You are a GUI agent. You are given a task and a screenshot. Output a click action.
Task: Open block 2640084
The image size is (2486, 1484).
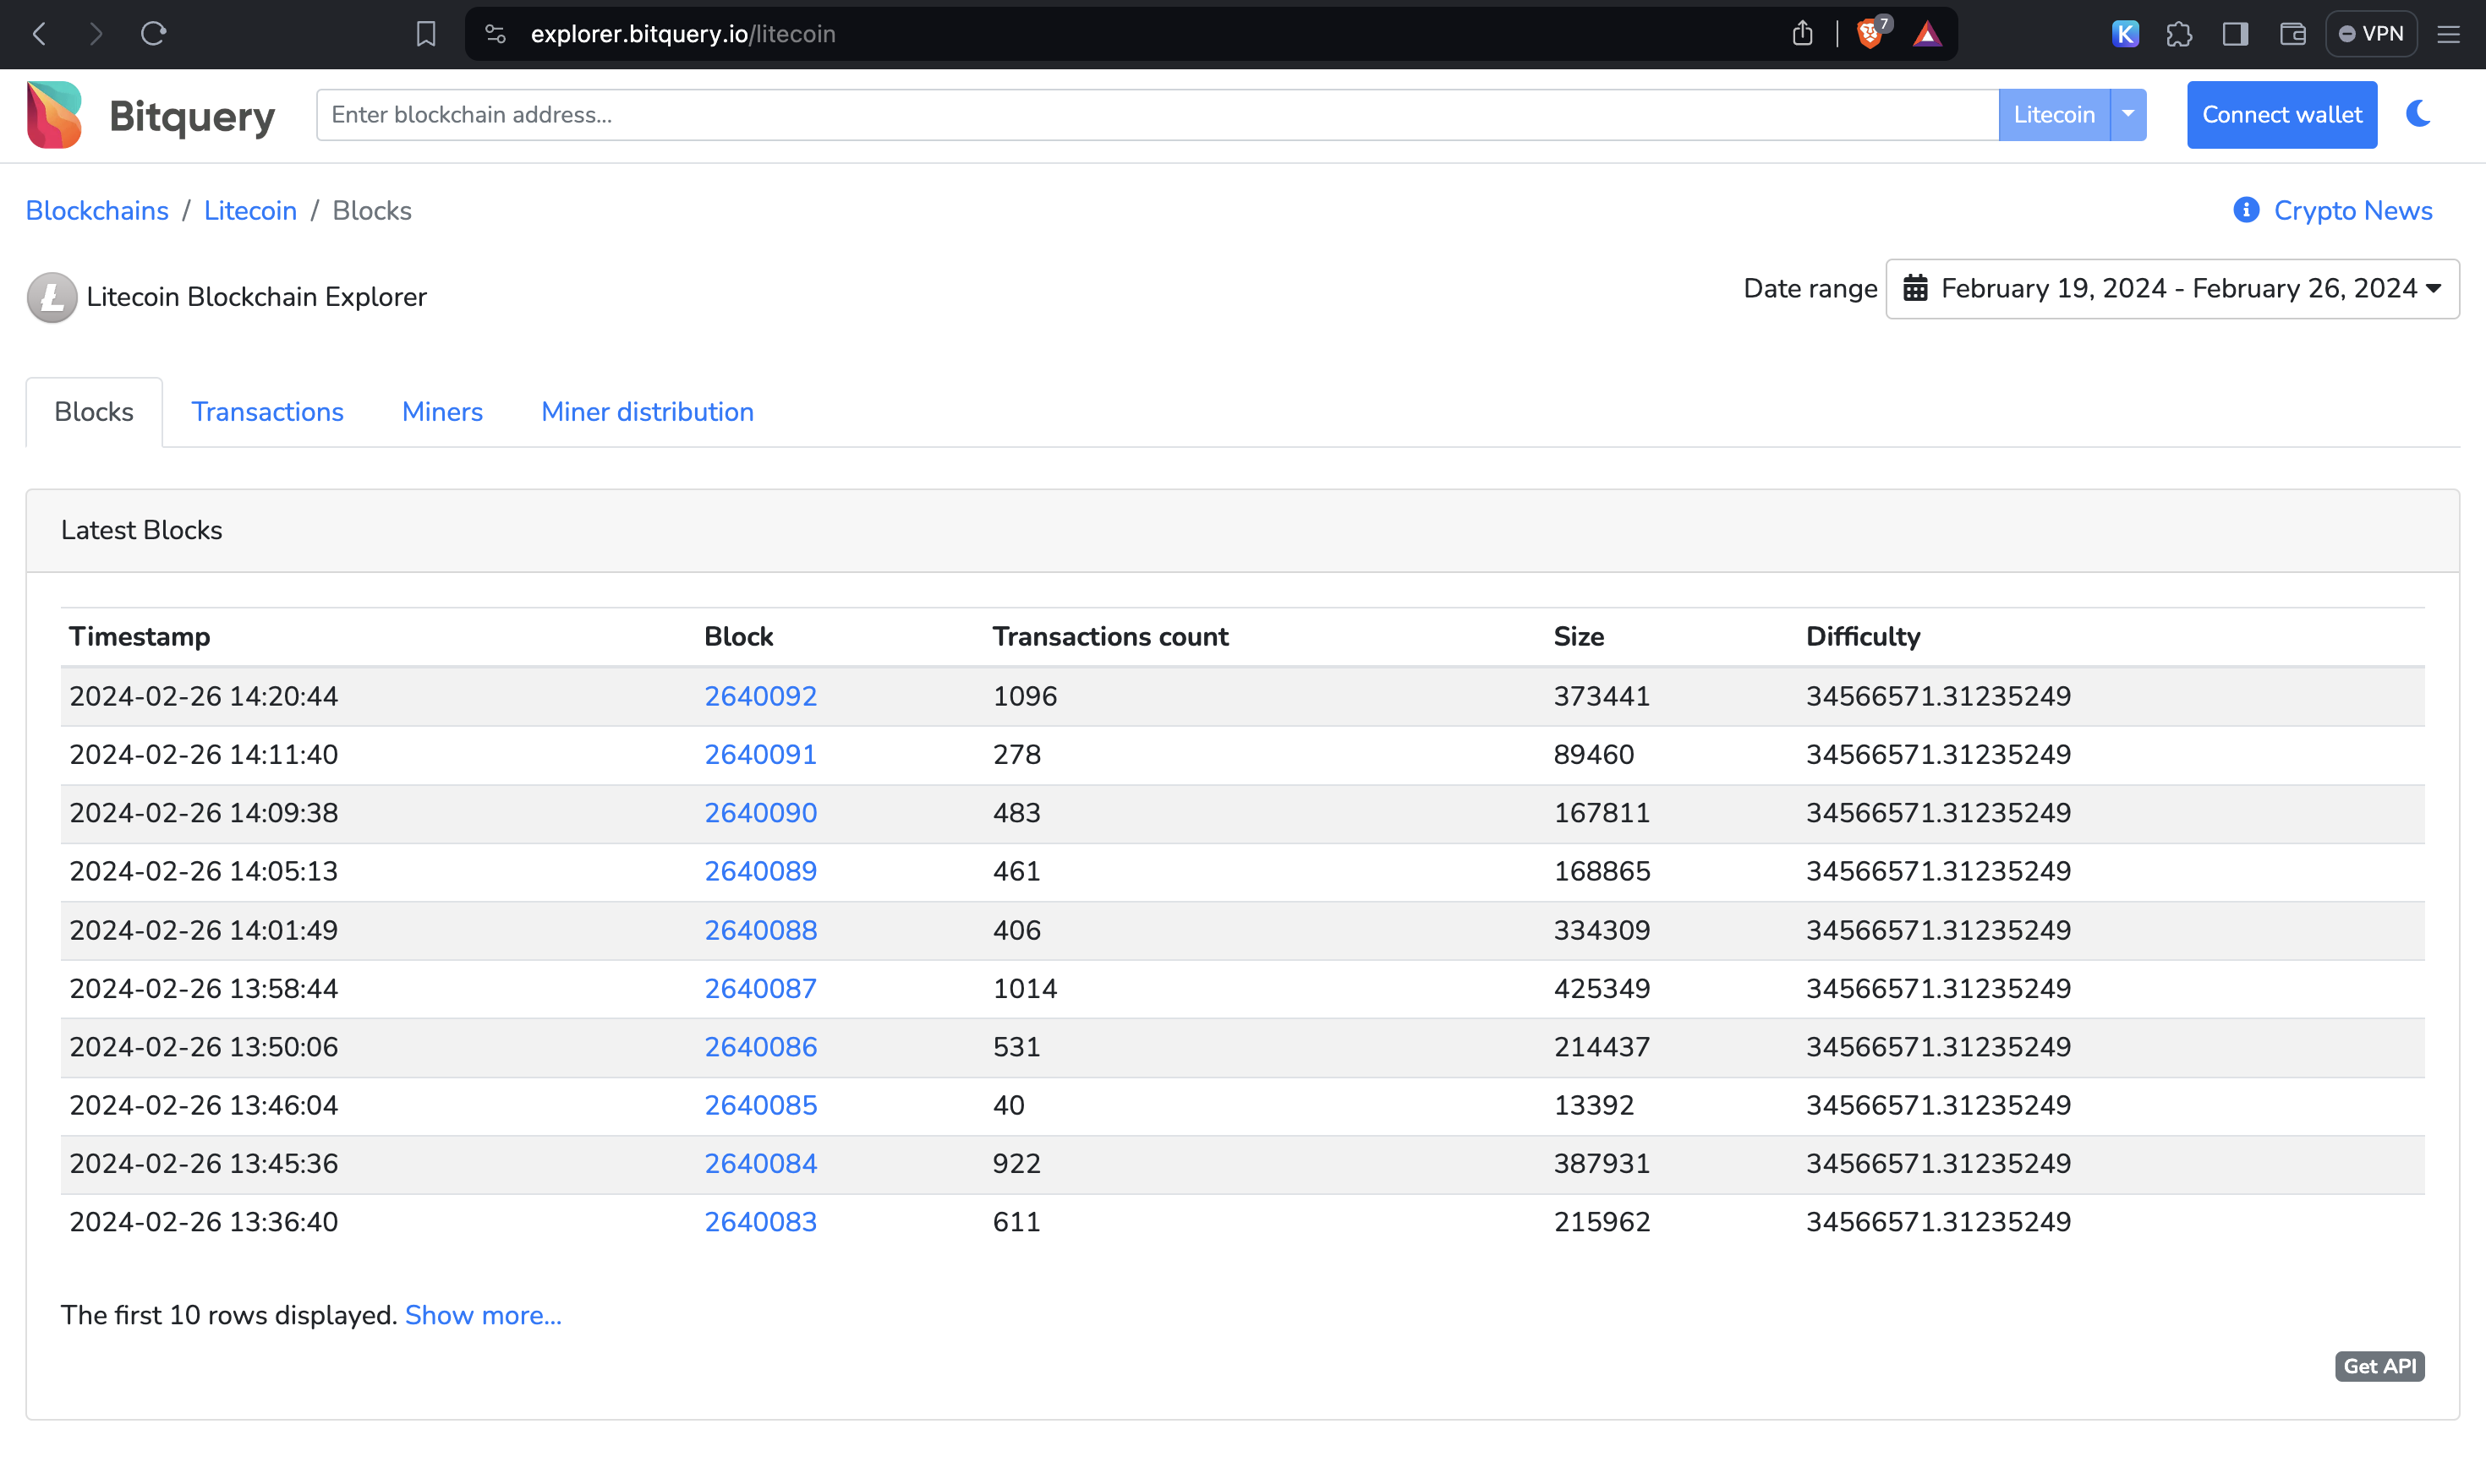coord(760,1164)
